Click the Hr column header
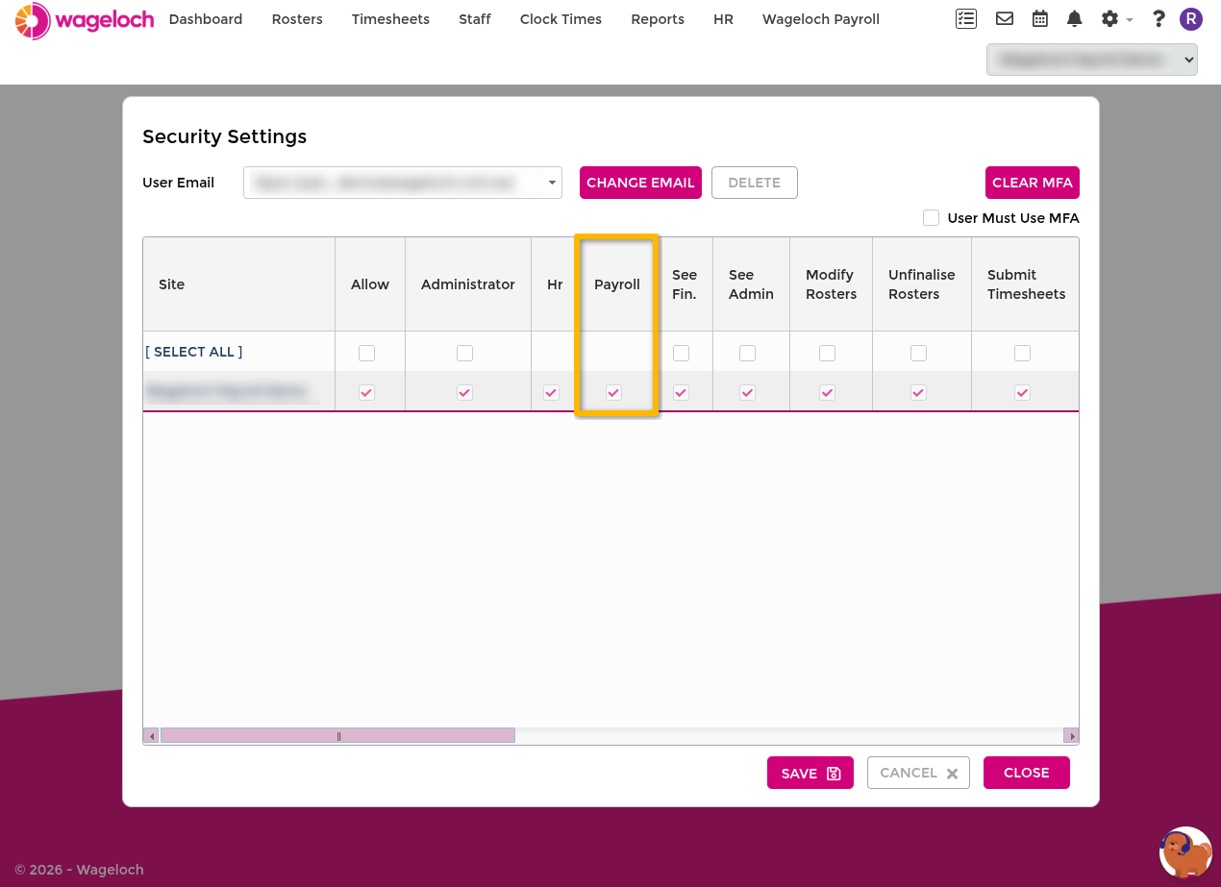Screen dimensions: 1221x887 pyautogui.click(x=555, y=284)
